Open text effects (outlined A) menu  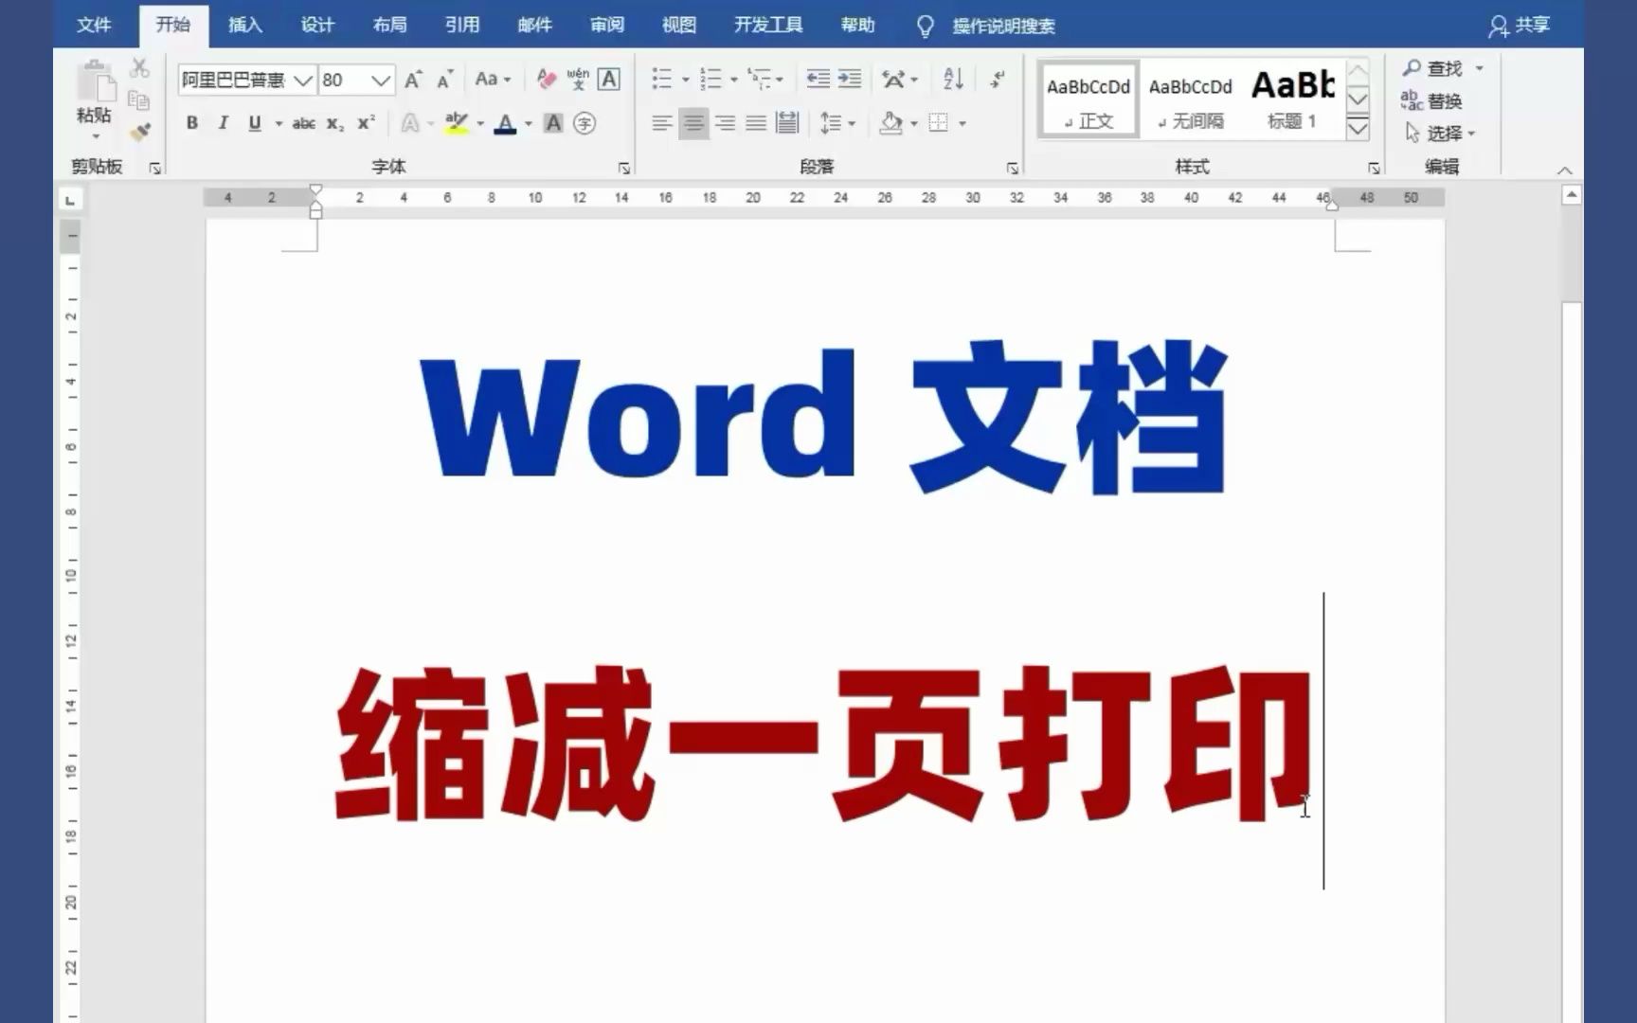pyautogui.click(x=416, y=123)
